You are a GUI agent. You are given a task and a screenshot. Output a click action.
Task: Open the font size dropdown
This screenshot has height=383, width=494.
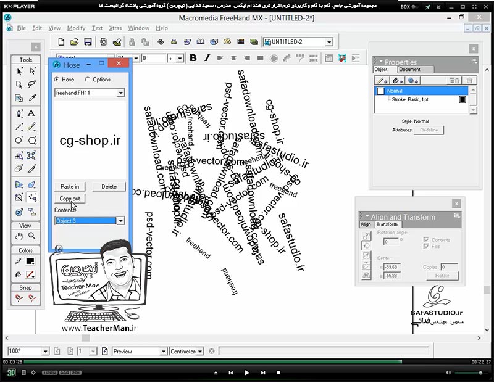tap(136, 58)
